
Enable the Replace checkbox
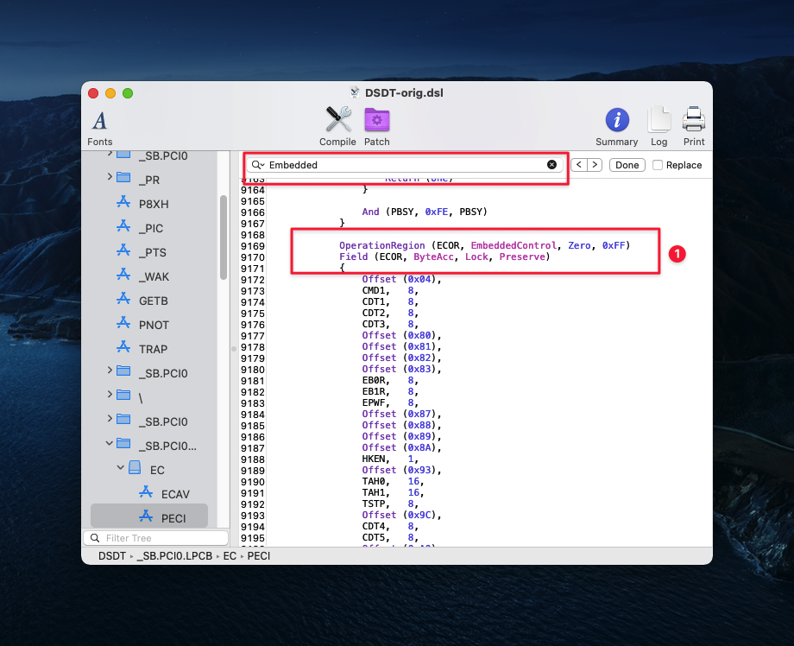point(659,165)
